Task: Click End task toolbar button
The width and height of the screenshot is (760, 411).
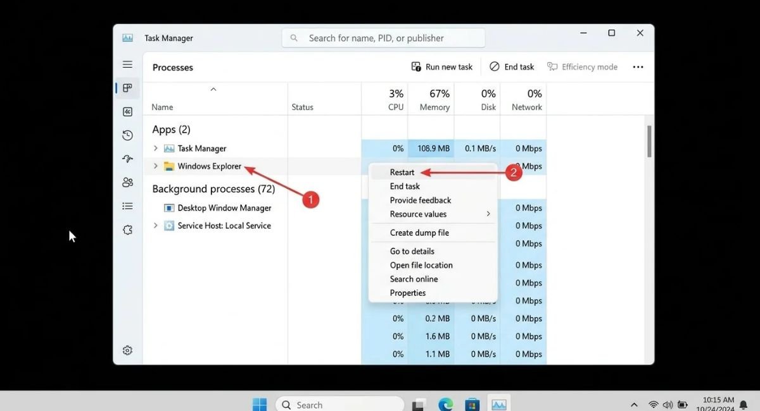Action: tap(512, 67)
